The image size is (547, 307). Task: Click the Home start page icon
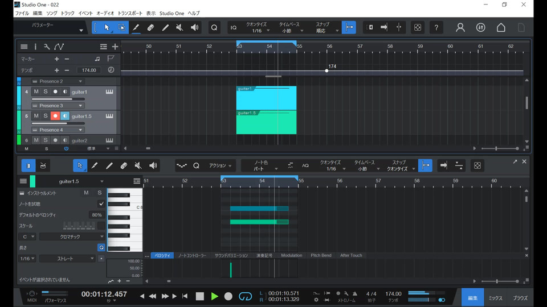coord(501,27)
